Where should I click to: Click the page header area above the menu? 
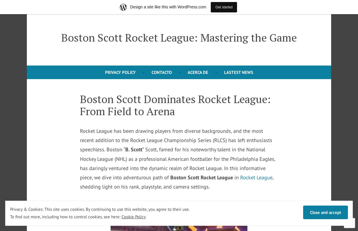coord(179,55)
